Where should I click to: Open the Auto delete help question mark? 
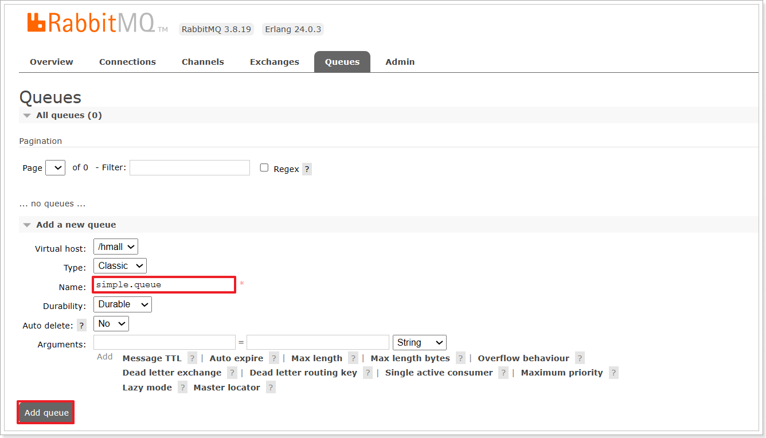82,326
